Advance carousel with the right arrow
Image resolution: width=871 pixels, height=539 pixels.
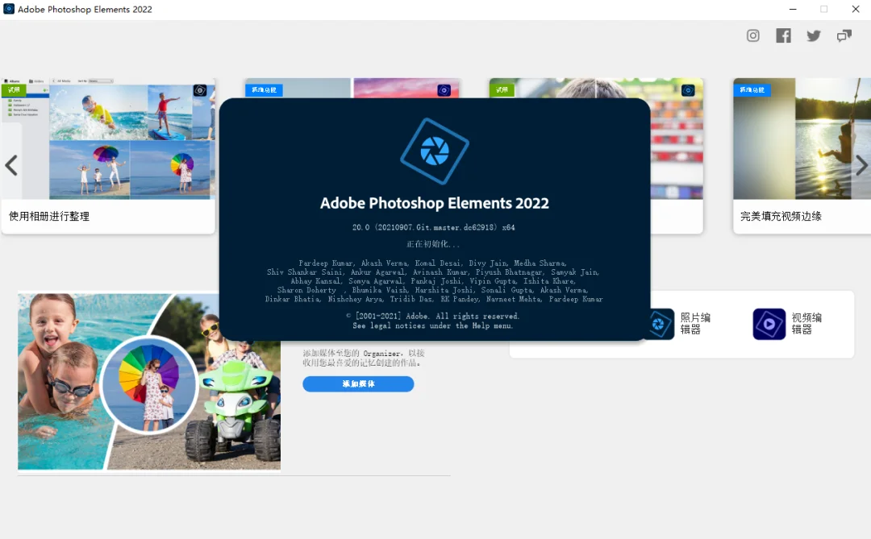[x=861, y=165]
